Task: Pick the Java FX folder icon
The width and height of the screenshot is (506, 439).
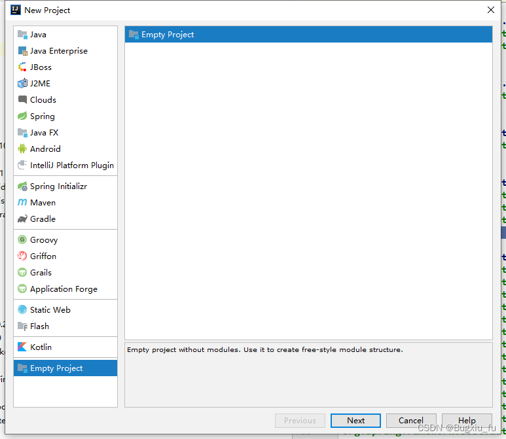Action: pos(22,133)
